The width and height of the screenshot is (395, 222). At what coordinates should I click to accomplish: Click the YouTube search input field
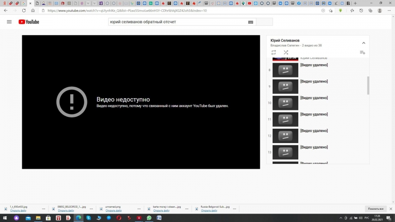pyautogui.click(x=178, y=22)
